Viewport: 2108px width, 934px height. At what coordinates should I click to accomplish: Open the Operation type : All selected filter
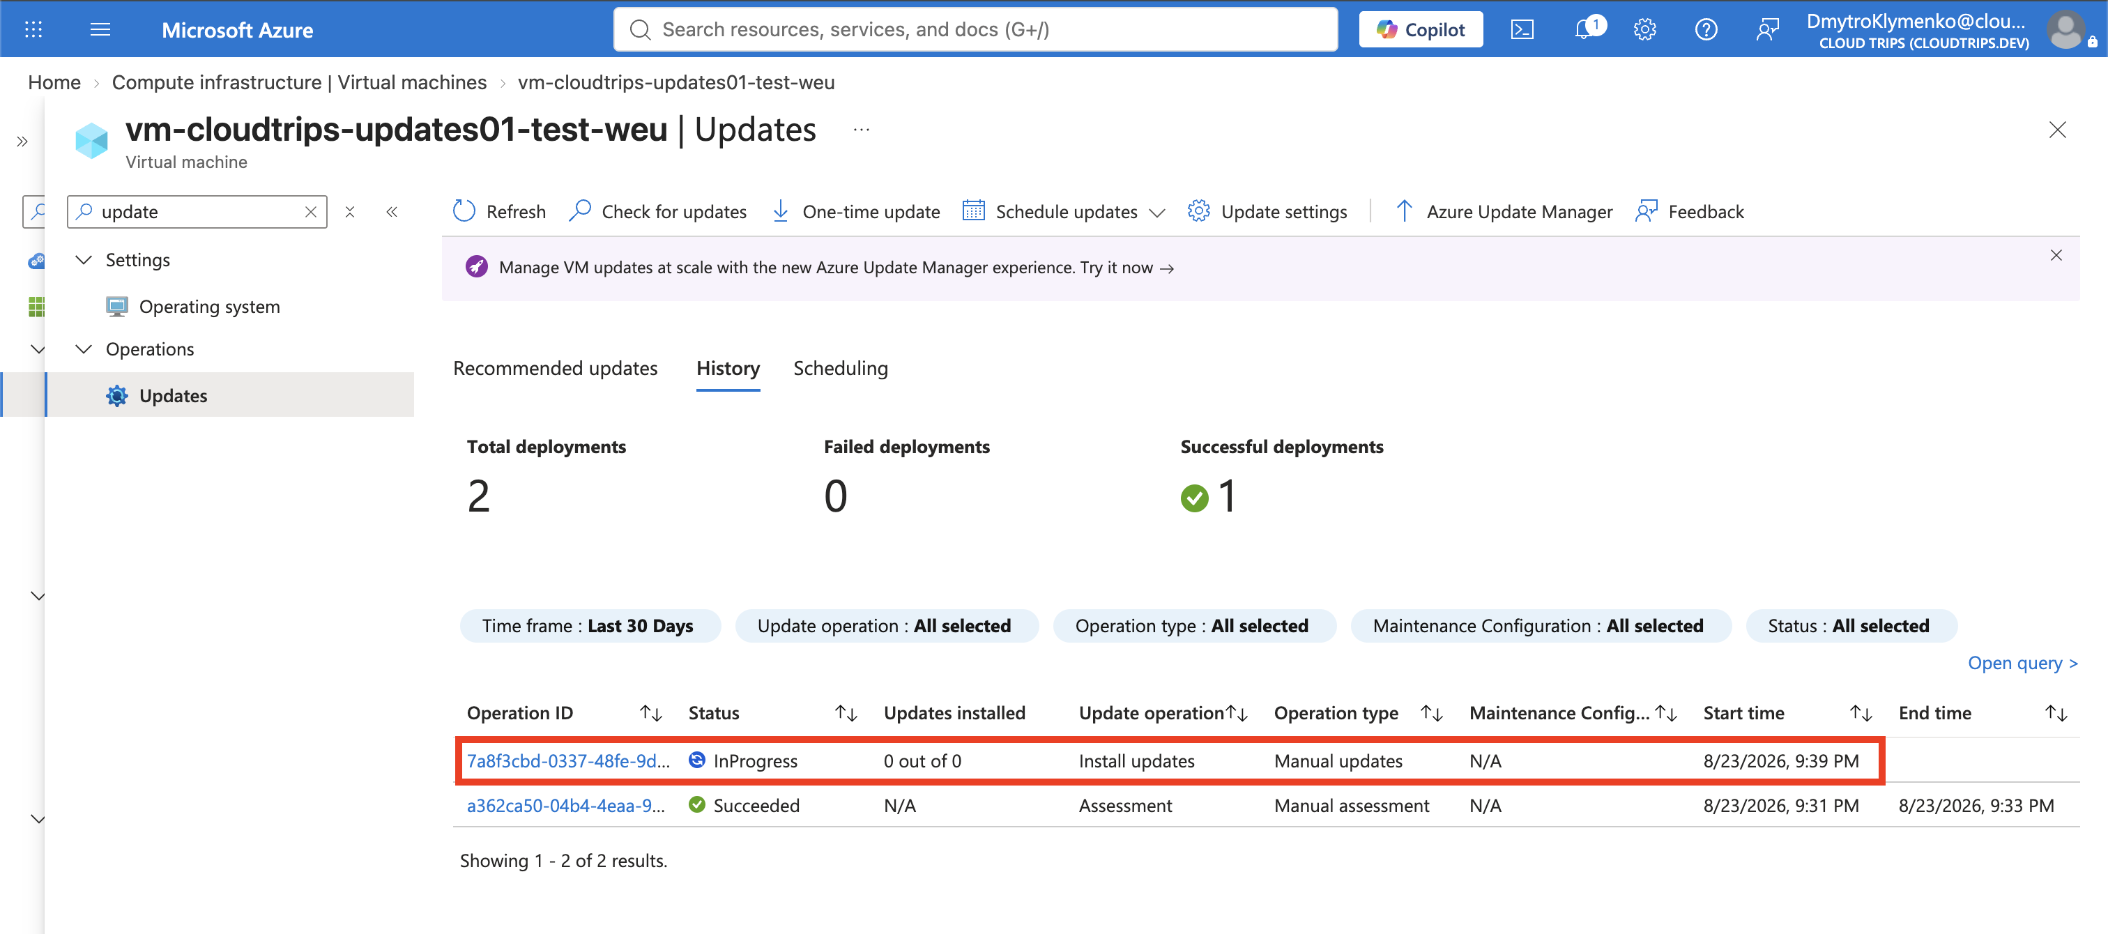pyautogui.click(x=1194, y=626)
